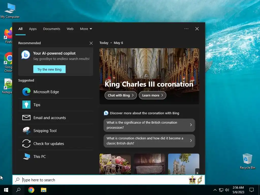Open Microsoft Edge from suggested apps
This screenshot has height=195, width=260.
click(x=56, y=92)
